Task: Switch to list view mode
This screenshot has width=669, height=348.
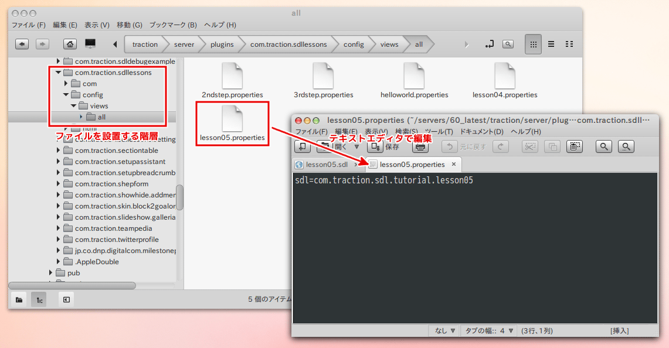Action: pos(551,44)
